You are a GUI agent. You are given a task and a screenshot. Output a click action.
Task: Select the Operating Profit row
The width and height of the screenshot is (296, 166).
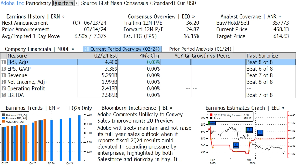tap(148, 88)
